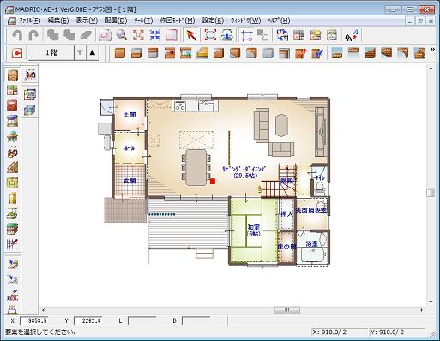The height and width of the screenshot is (341, 440).
Task: Click the staircase icon in left sidebar
Action: tap(13, 167)
